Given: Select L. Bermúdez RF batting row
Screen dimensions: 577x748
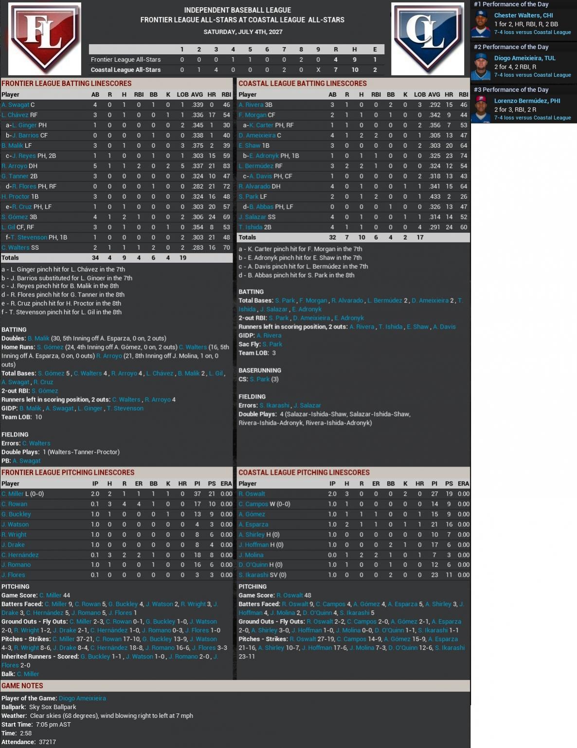Looking at the screenshot, I should (x=354, y=166).
